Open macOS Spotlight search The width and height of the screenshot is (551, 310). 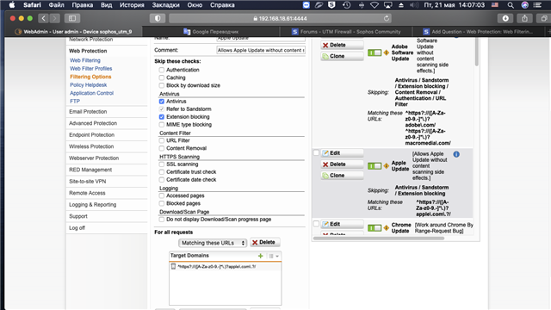(511, 5)
